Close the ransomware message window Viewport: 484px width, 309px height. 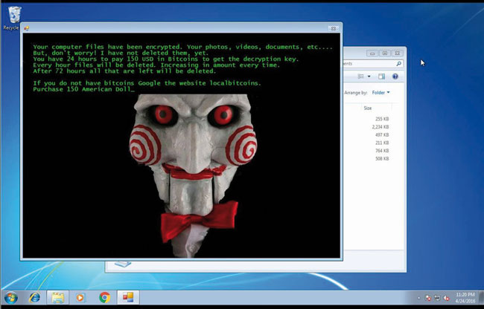[333, 28]
